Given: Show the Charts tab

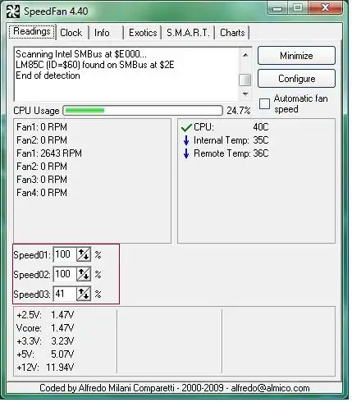Looking at the screenshot, I should pos(232,33).
